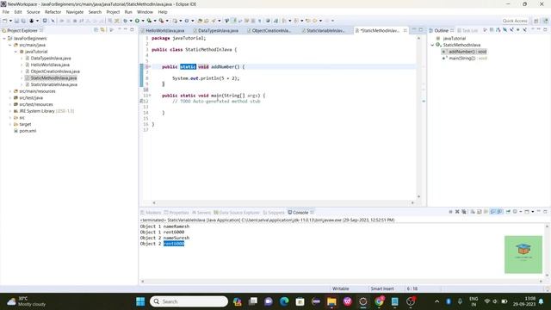Viewport: 551px width, 310px height.
Task: Click the editor vertical scrollbar down arrow
Action: (418, 196)
